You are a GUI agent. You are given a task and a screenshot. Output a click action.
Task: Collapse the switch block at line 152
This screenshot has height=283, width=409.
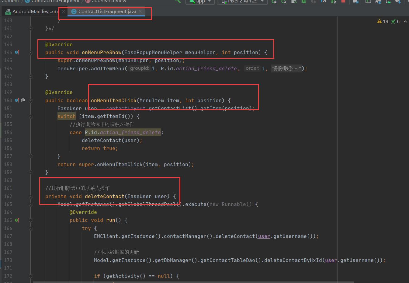point(30,117)
